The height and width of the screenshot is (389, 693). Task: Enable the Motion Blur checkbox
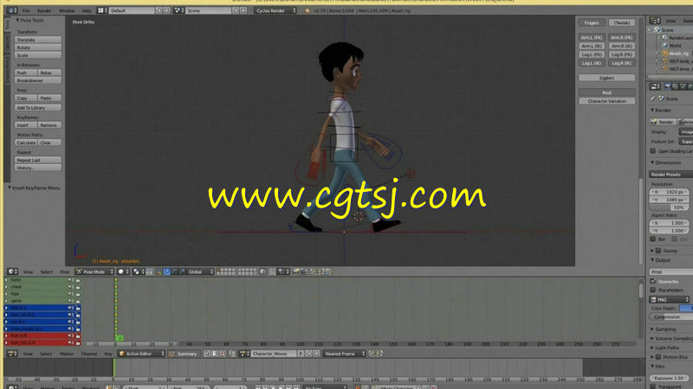pos(658,357)
